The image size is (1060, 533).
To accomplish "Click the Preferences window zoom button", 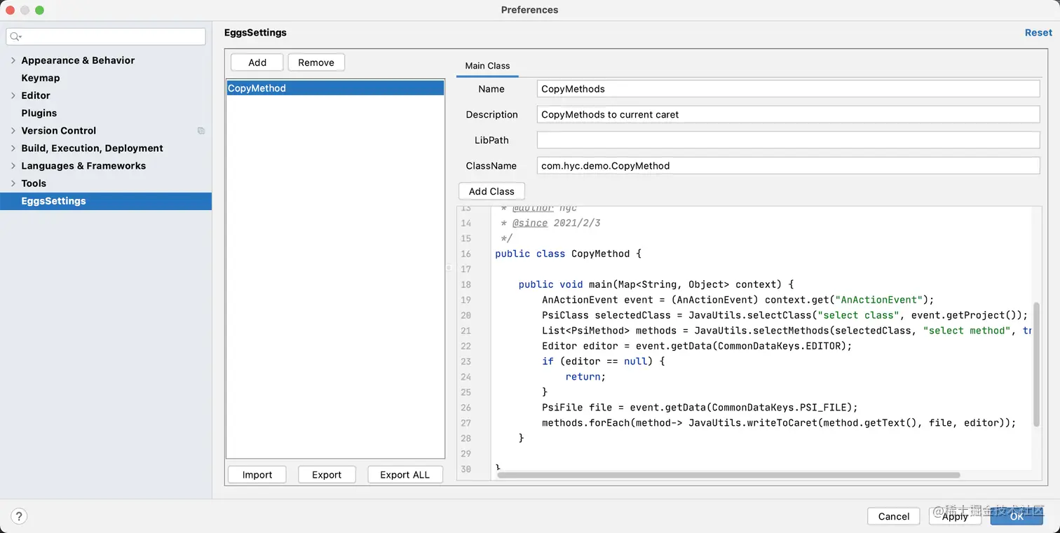I will tap(39, 11).
